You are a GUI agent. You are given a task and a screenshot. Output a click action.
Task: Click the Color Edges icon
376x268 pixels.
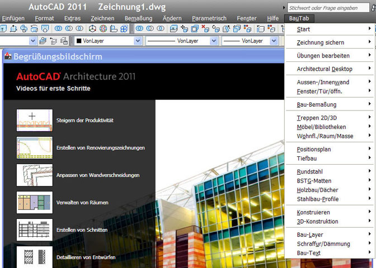271,28
